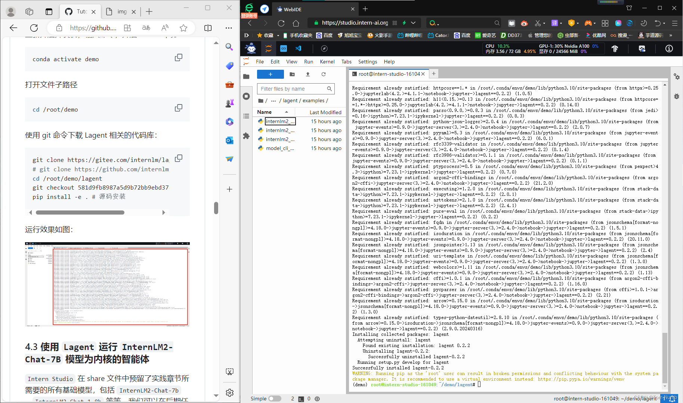This screenshot has height=403, width=683.
Task: Open the Settings menu in JupyterLab
Action: click(368, 62)
